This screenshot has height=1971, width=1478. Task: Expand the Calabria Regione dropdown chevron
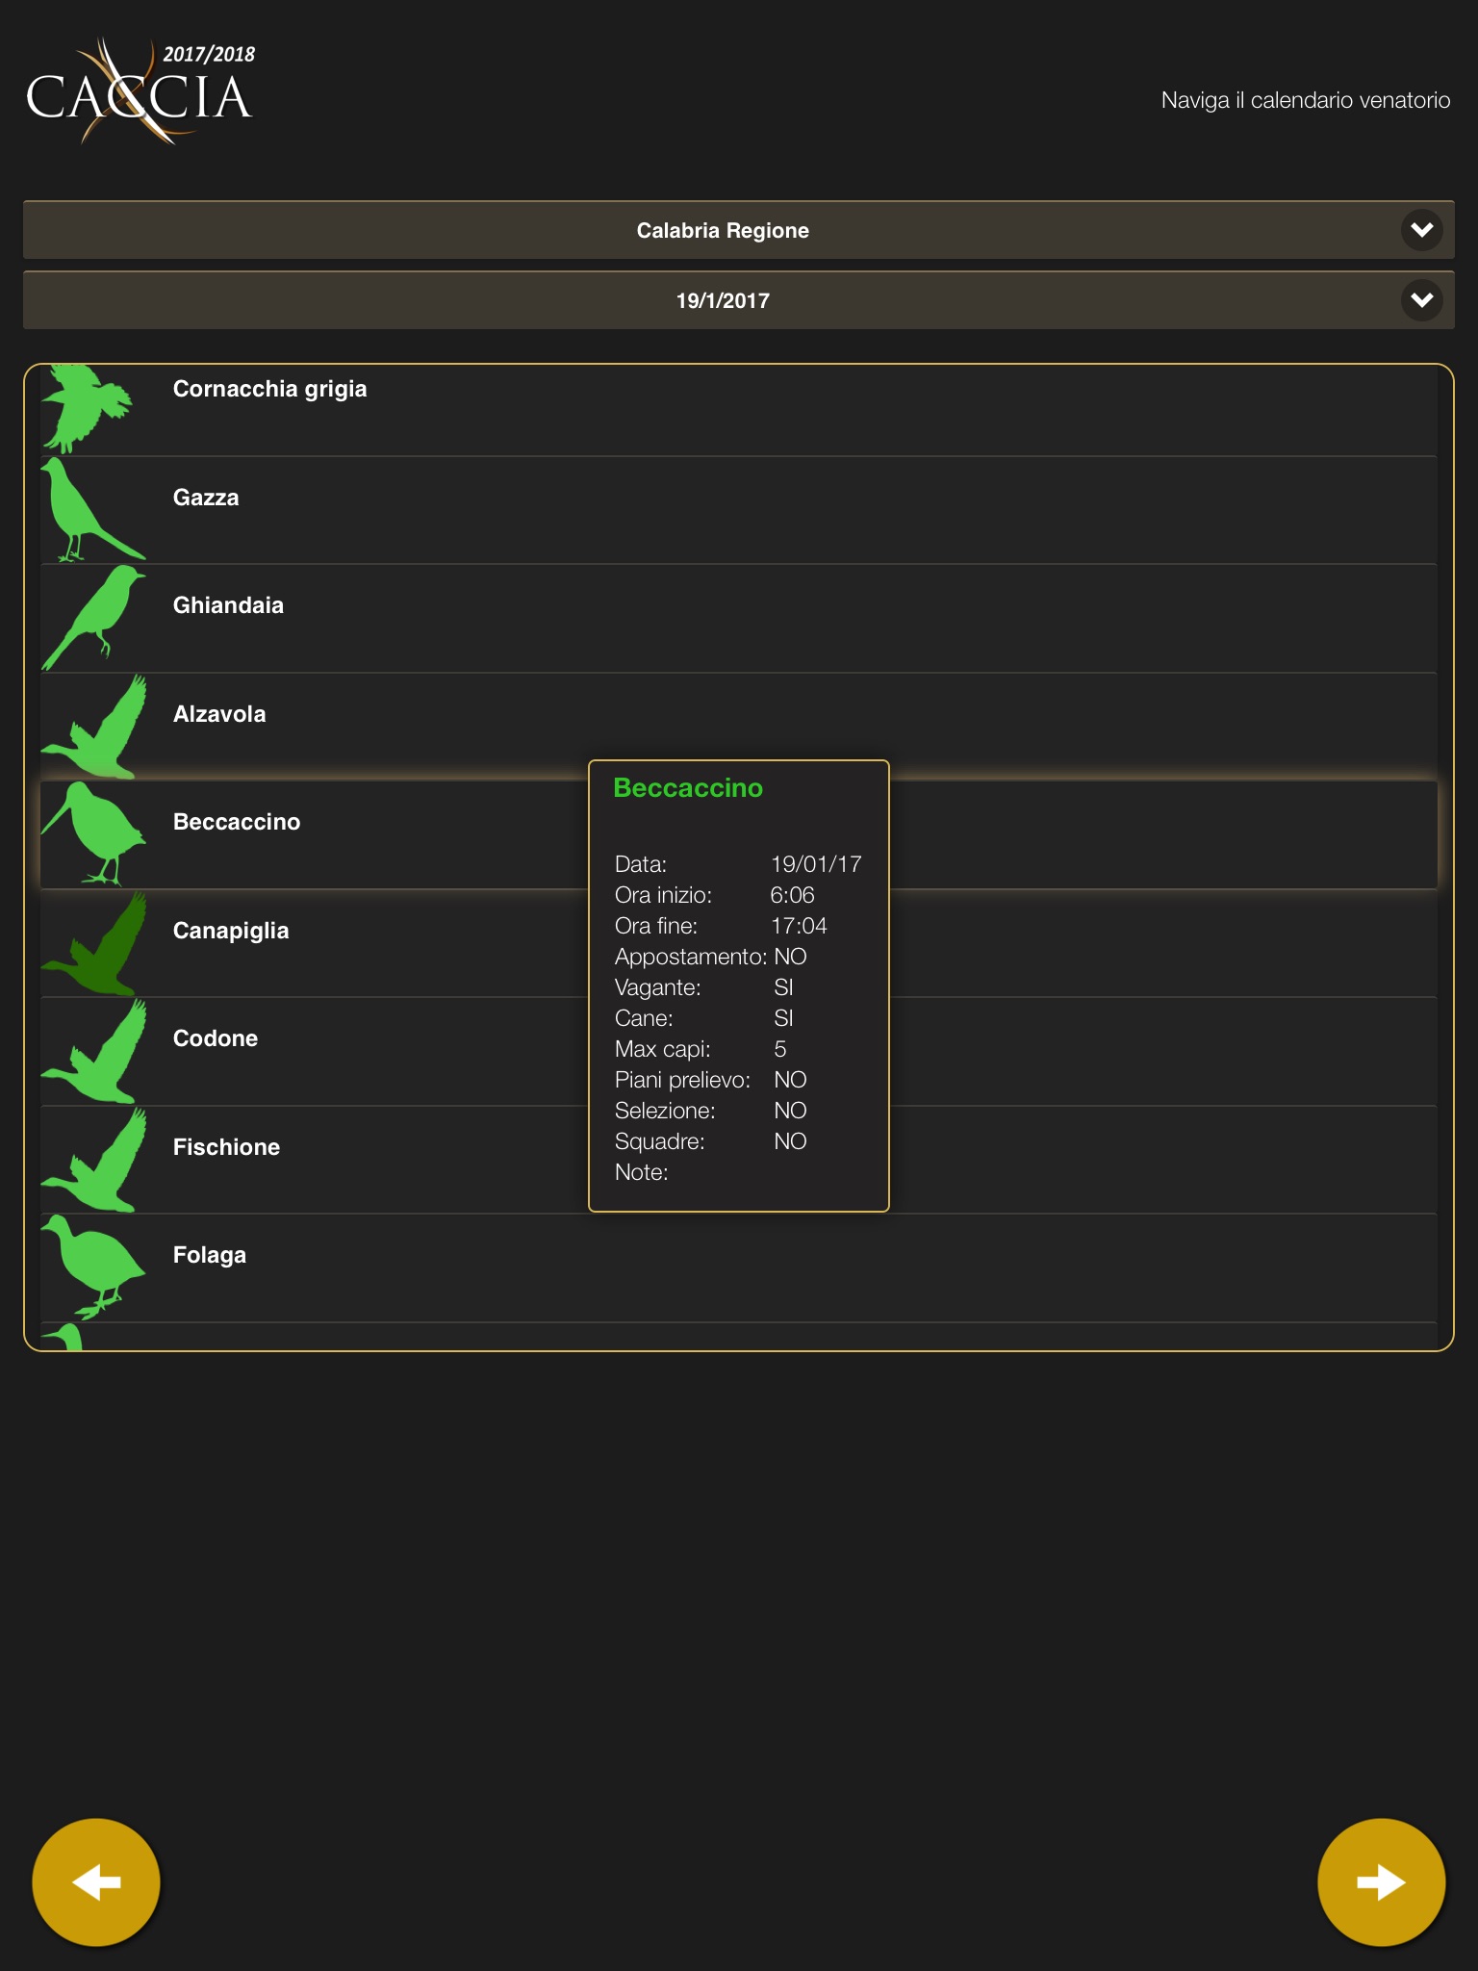pyautogui.click(x=1421, y=230)
